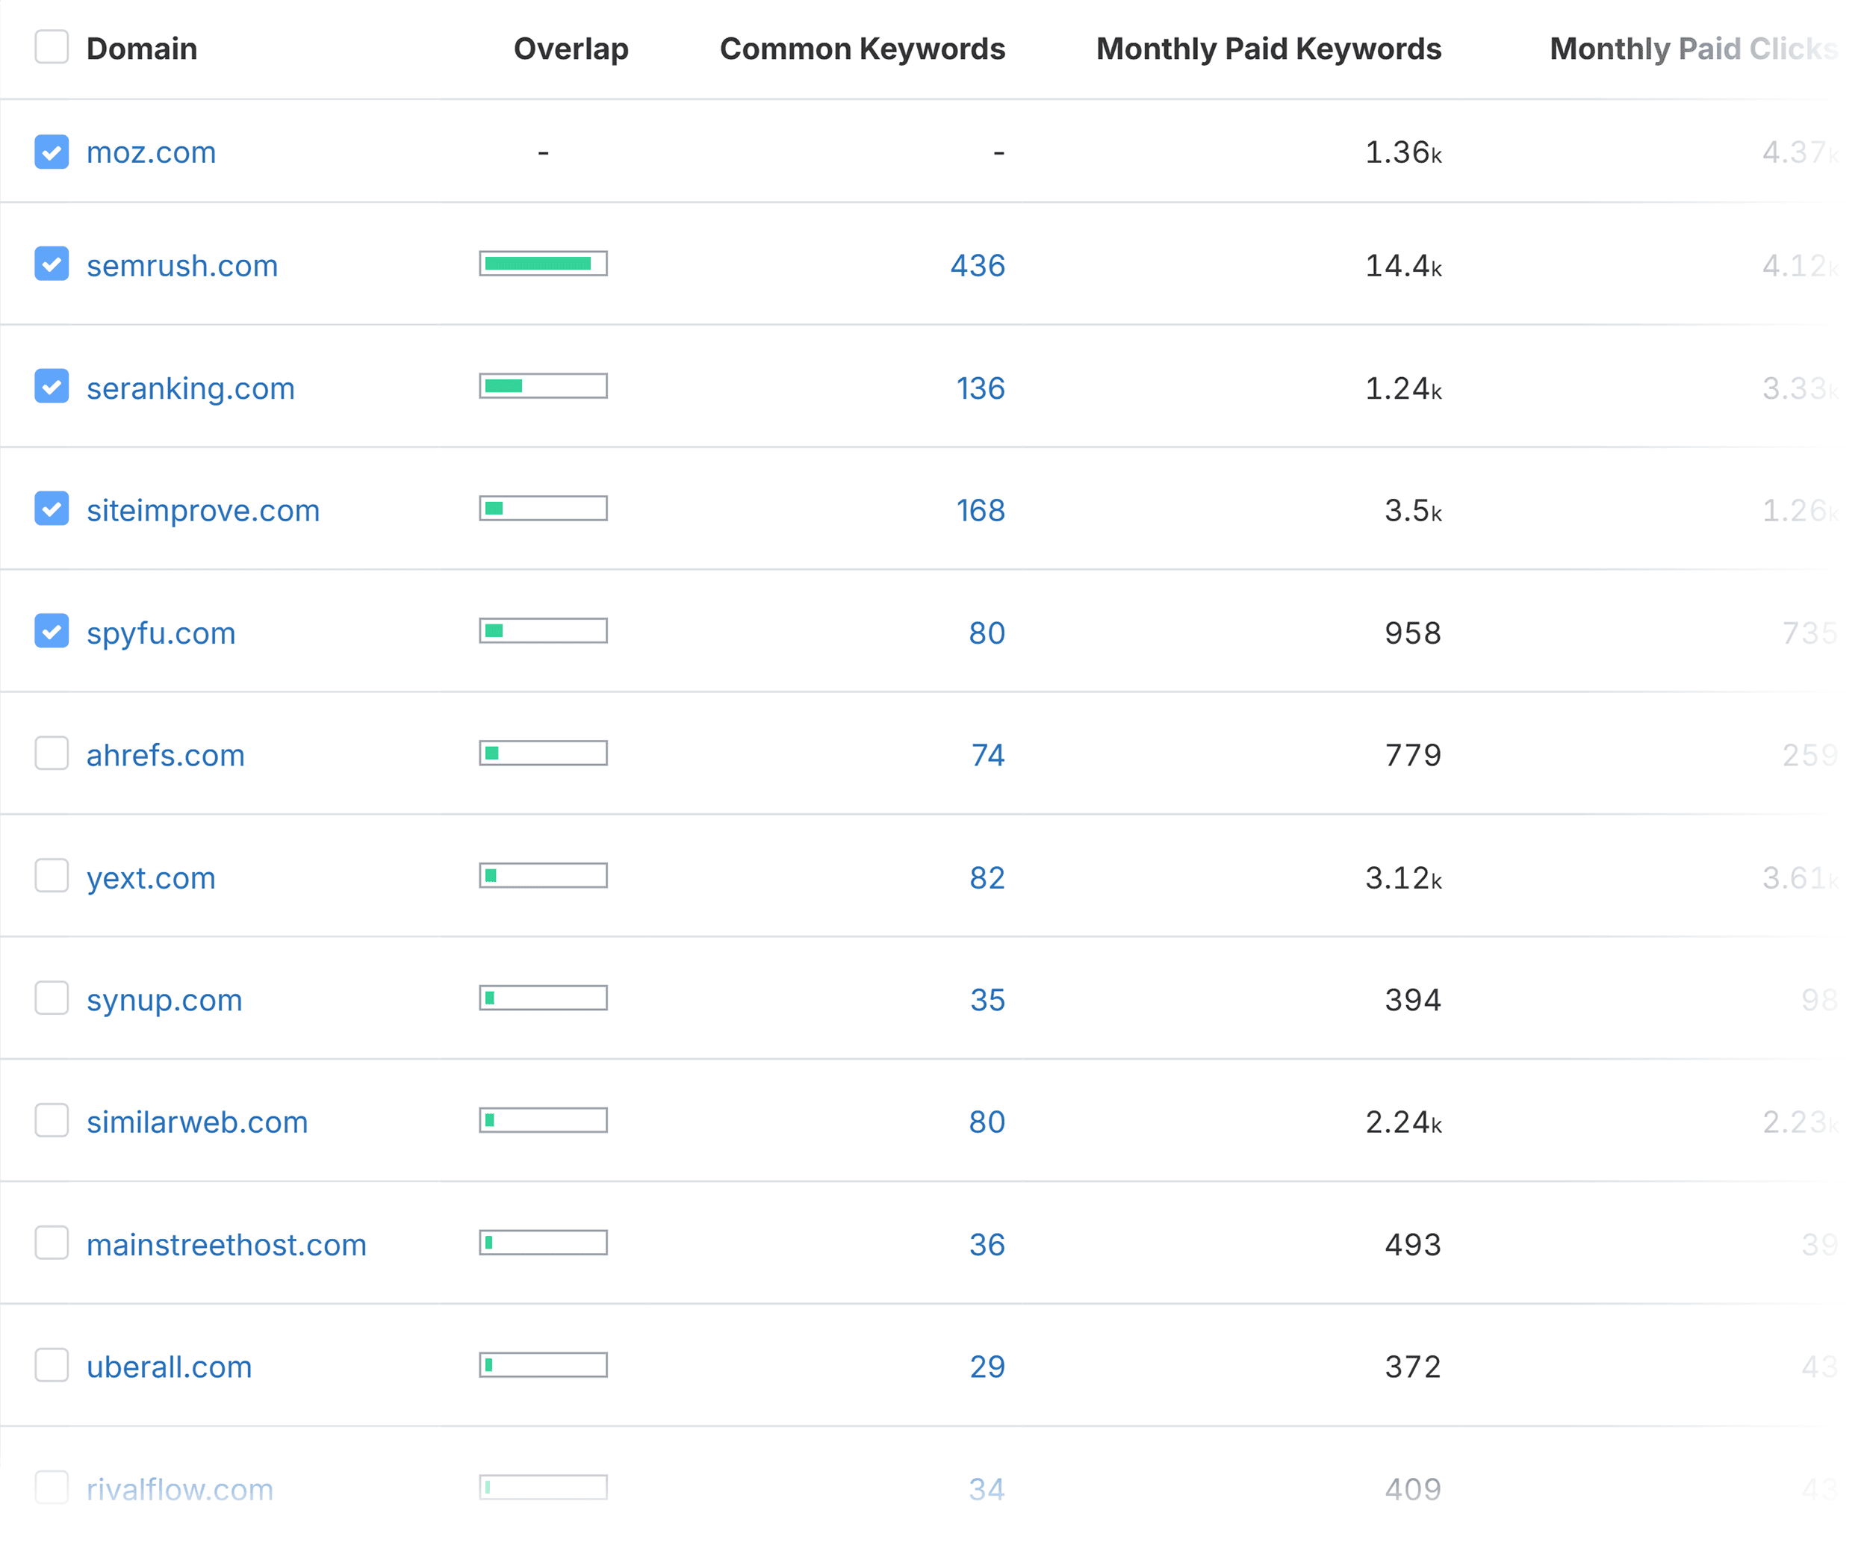
Task: Select the 14.4k paid keywords value
Action: click(x=1403, y=266)
